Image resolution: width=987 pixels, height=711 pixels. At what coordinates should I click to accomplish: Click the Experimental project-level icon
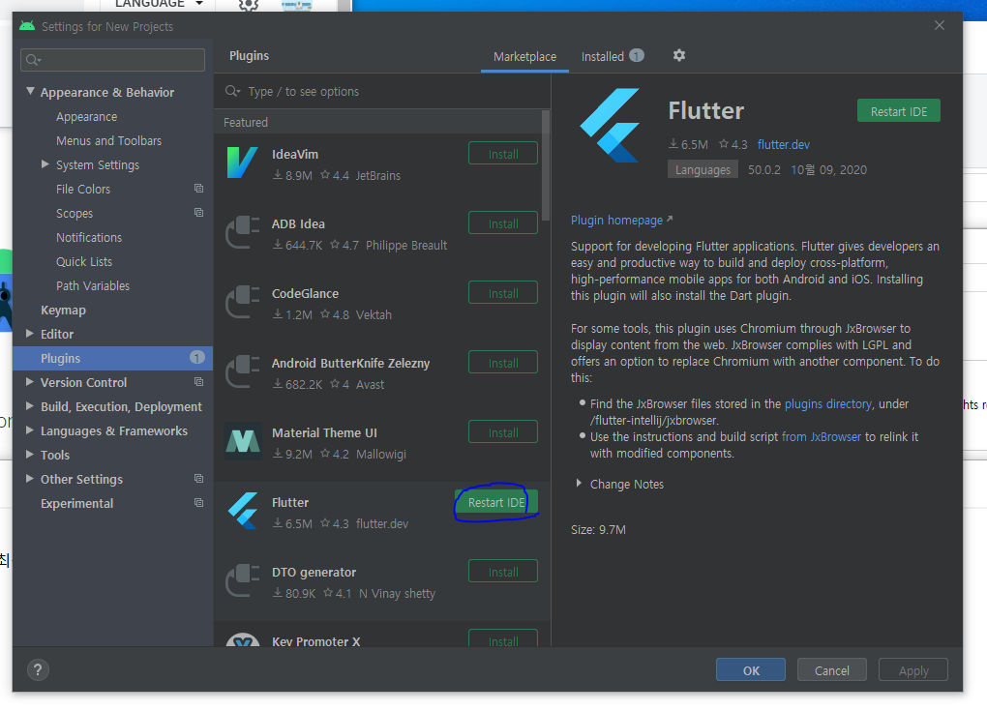(199, 503)
